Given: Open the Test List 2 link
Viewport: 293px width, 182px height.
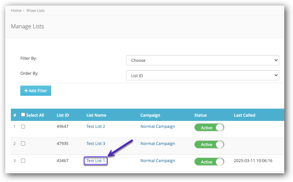Looking at the screenshot, I should [96, 126].
